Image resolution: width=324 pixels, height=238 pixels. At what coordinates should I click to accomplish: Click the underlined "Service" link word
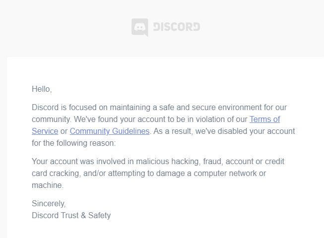[x=45, y=131]
